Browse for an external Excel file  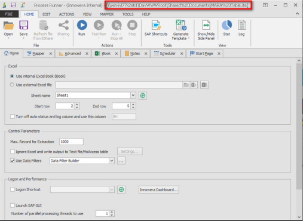tap(186, 85)
